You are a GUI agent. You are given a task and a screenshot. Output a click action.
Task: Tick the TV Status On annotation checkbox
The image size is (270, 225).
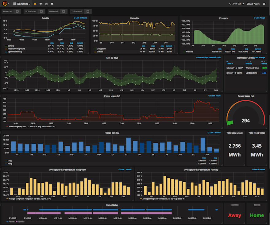point(41,12)
